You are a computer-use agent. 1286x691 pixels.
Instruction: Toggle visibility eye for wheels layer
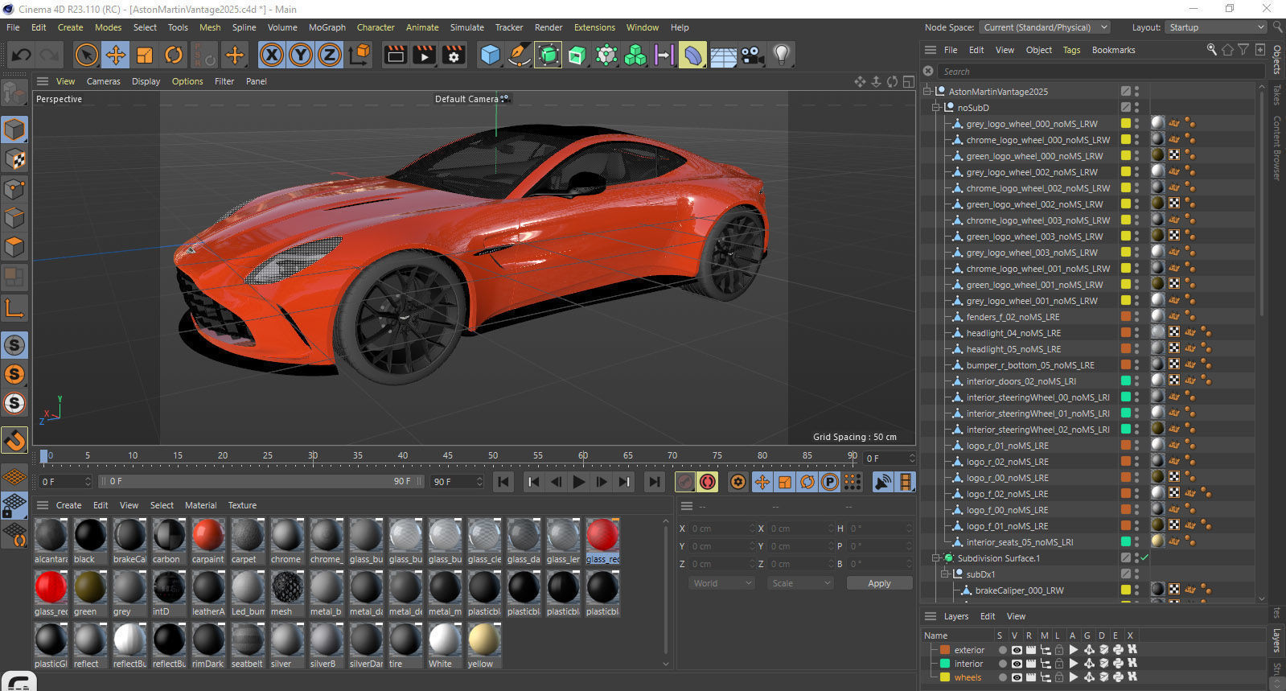pyautogui.click(x=1017, y=677)
